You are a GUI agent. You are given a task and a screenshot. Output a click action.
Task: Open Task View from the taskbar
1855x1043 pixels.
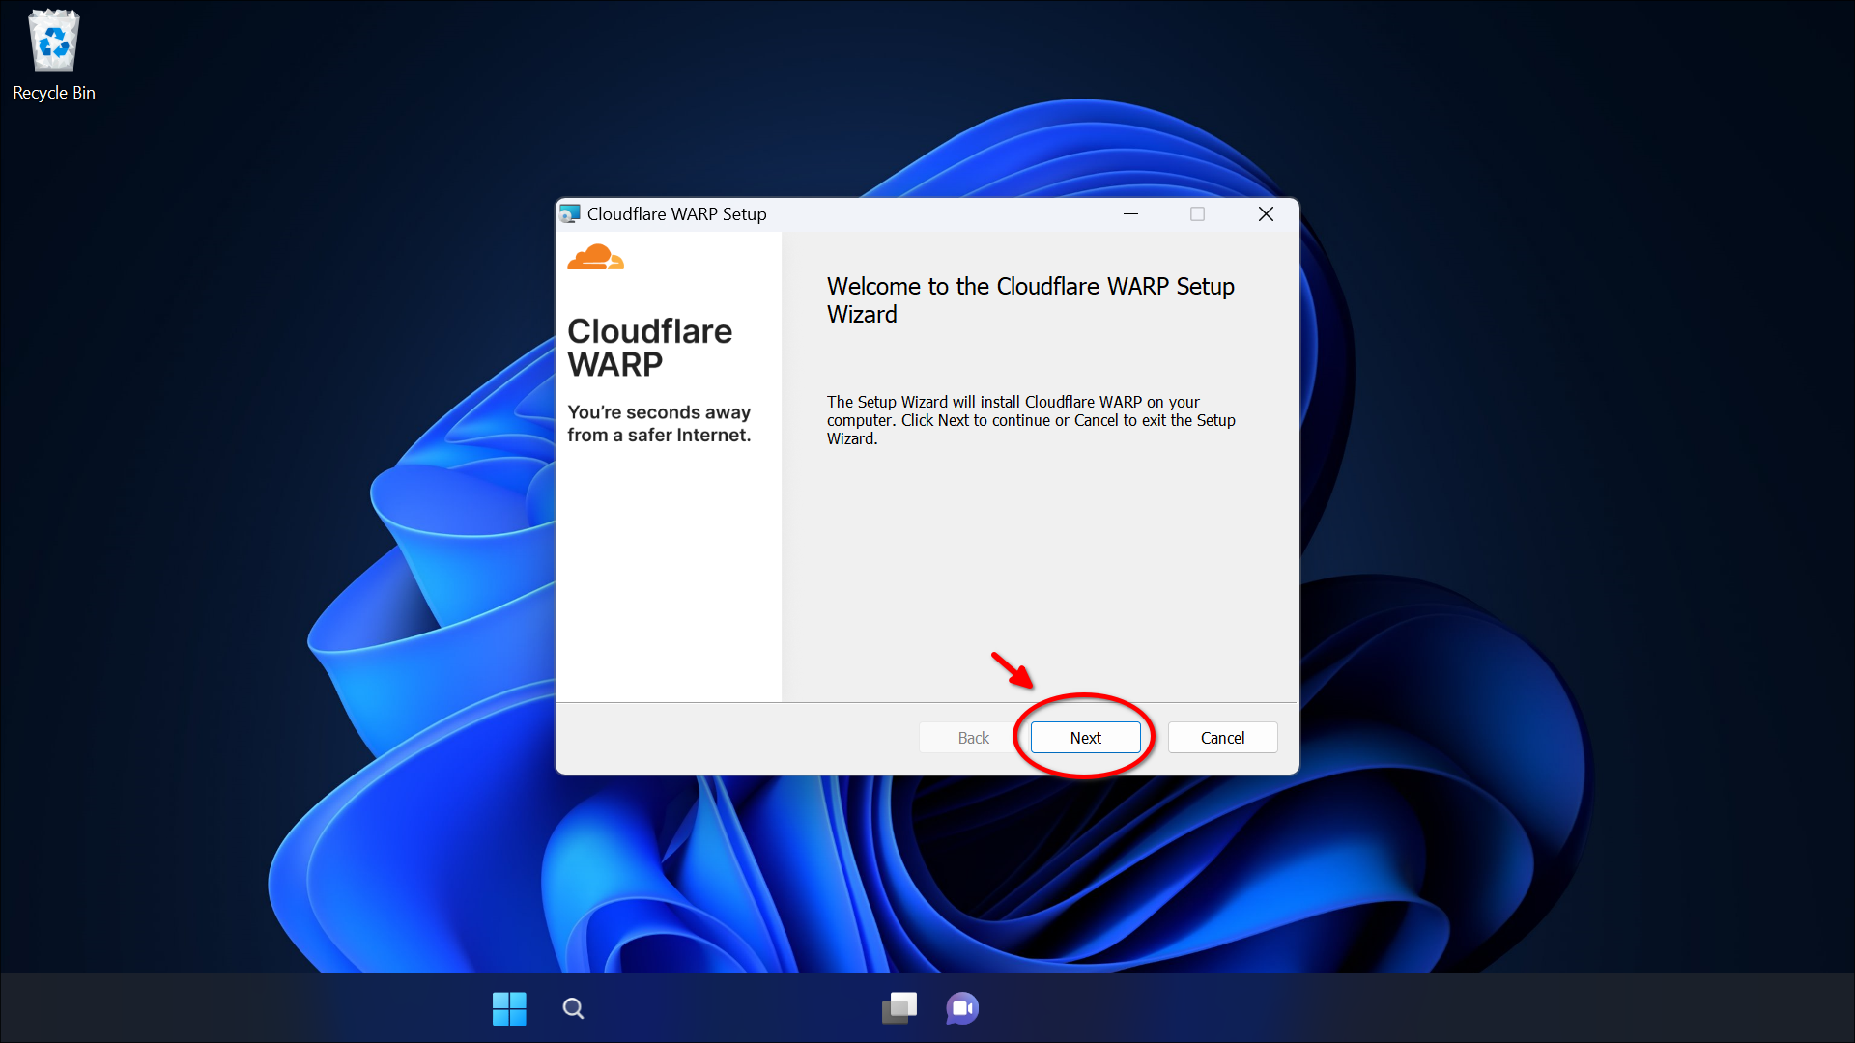point(899,1008)
